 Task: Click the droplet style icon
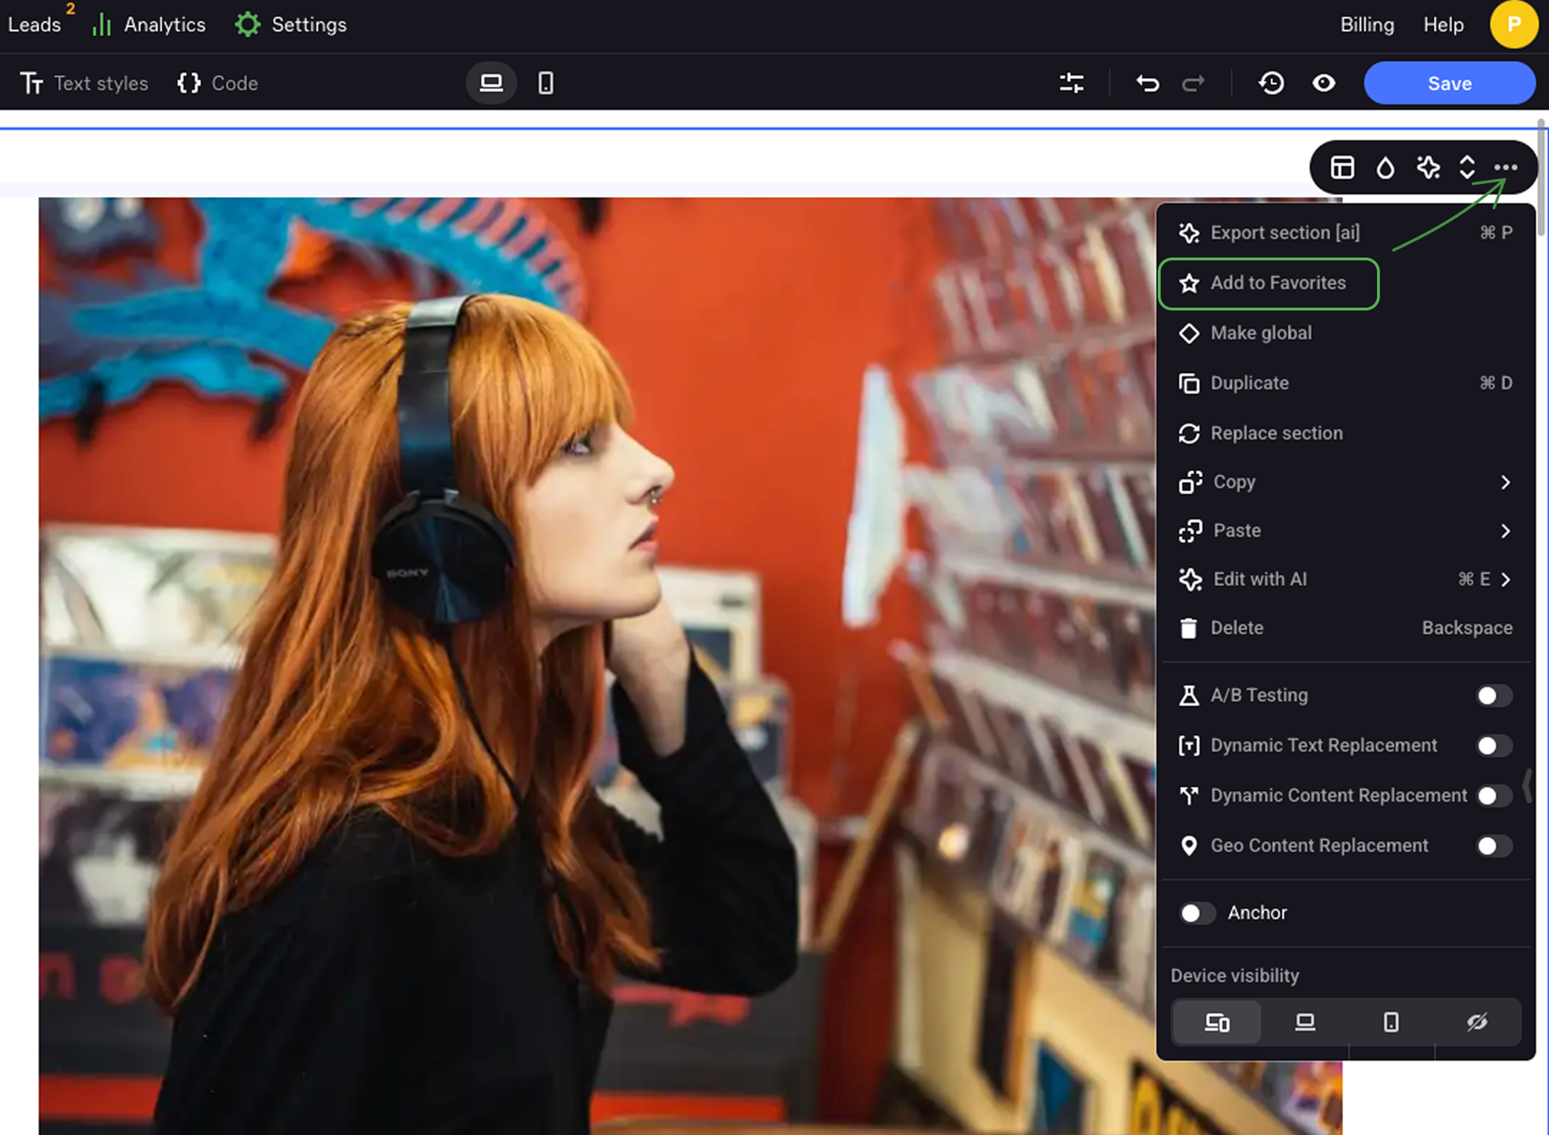coord(1384,168)
